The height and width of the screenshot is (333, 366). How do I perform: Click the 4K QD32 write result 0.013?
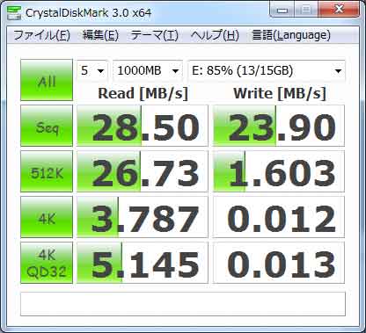point(279,263)
